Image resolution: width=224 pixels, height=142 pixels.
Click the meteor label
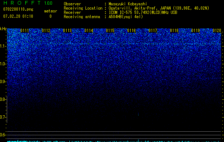click(51, 11)
